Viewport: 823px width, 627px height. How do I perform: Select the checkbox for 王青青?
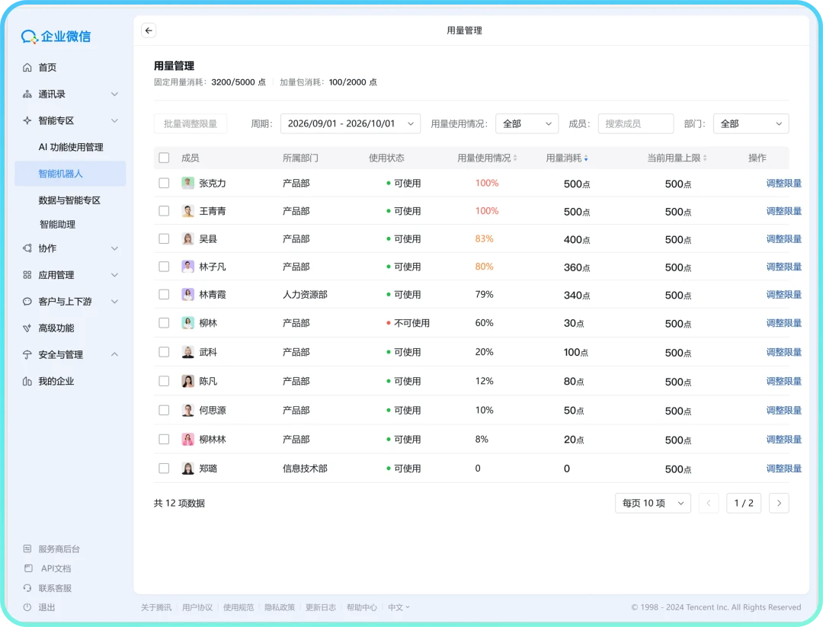point(165,211)
